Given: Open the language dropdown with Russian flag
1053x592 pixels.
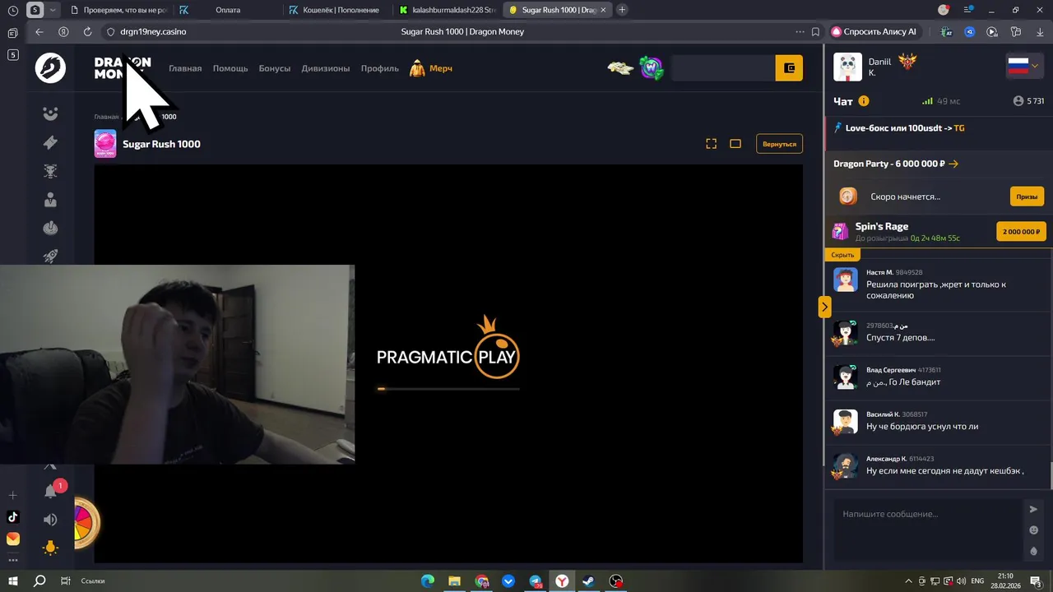Looking at the screenshot, I should point(1025,66).
